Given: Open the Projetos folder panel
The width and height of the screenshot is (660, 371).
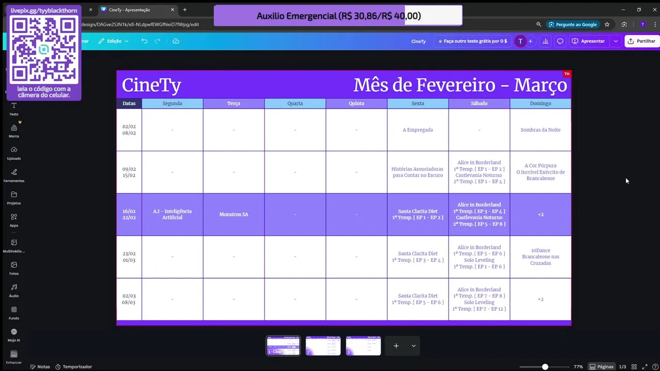Looking at the screenshot, I should (14, 198).
